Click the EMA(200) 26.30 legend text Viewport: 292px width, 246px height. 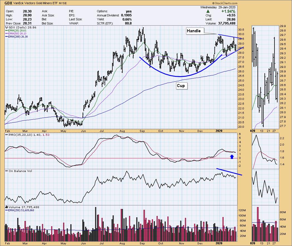(18, 37)
